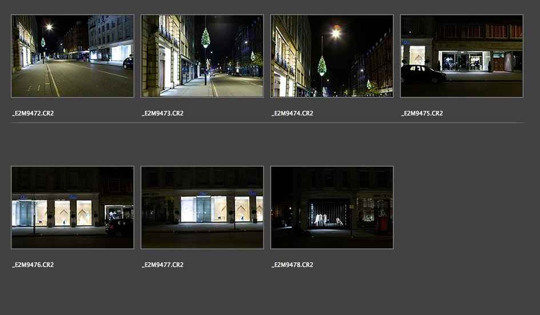Click the horizontal divider line between thumbnail rows

tap(269, 123)
